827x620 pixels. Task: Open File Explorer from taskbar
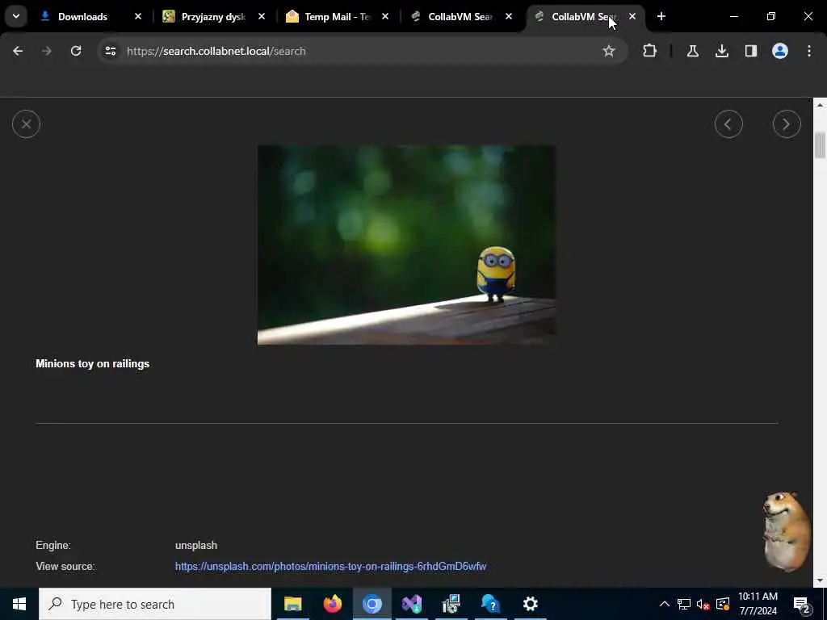pyautogui.click(x=292, y=604)
